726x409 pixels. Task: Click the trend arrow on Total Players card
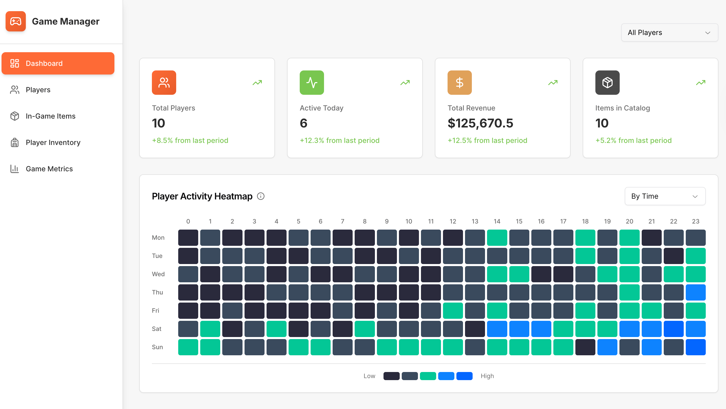click(x=257, y=83)
